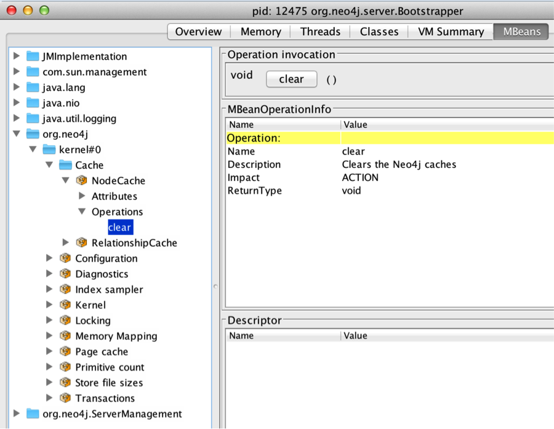The height and width of the screenshot is (429, 554).
Task: Expand the org.neo4j.ServerManagement node arrow
Action: pos(16,414)
